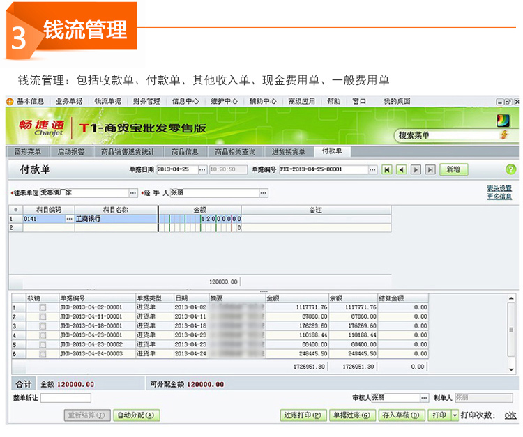The image size is (523, 437).
Task: Tick 核销 checkbox for JHD-2013-04-11-00001
Action: [x=43, y=316]
